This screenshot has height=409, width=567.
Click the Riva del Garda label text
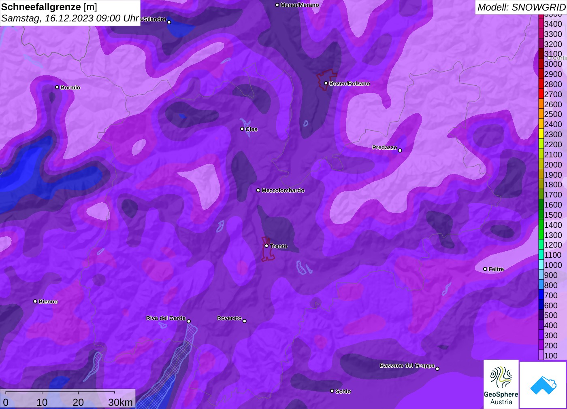[x=166, y=318]
